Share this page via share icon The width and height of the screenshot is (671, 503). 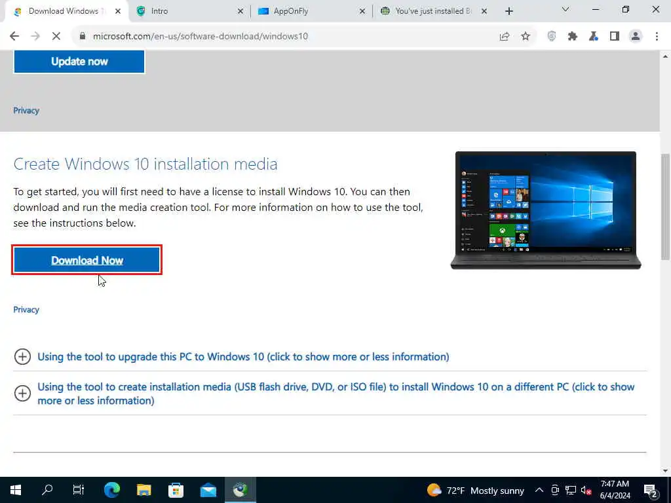point(505,37)
